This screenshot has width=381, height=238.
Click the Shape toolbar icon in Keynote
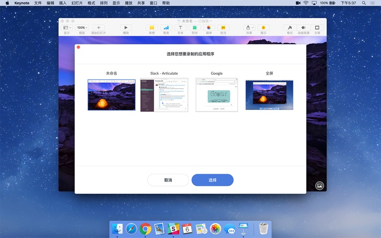(x=195, y=28)
